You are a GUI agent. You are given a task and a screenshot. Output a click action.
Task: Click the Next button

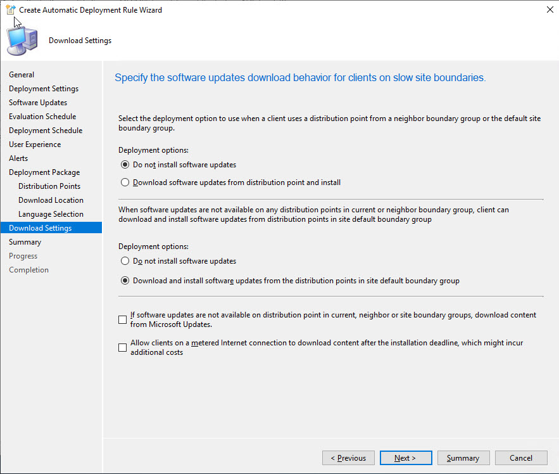coord(405,458)
